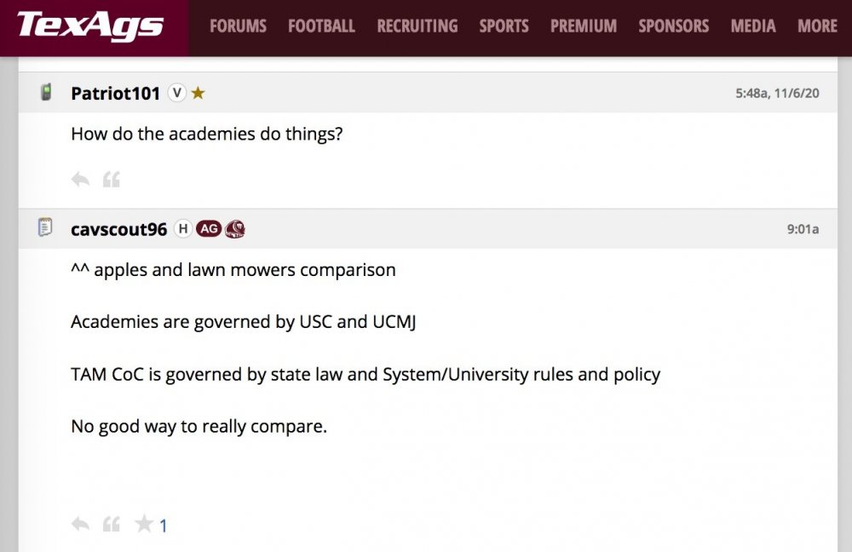The width and height of the screenshot is (852, 552).
Task: Open the Patriot101 user profile
Action: (115, 93)
